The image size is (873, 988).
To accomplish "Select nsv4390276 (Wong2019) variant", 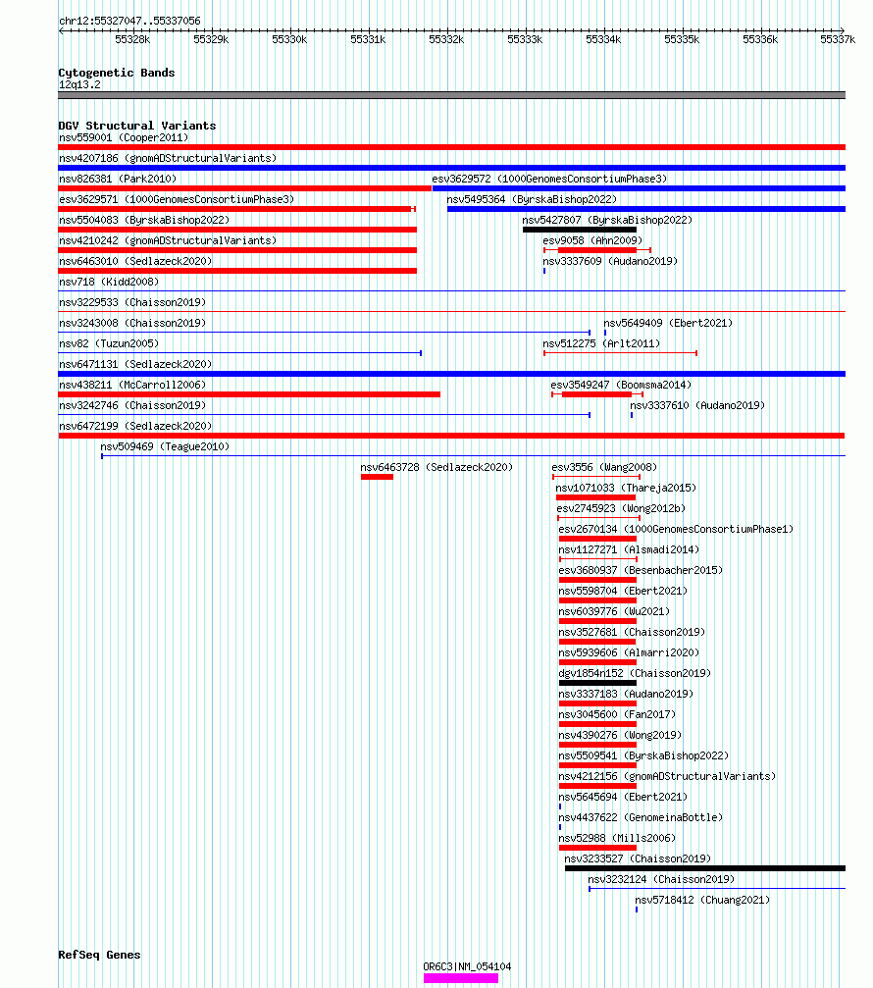I will pyautogui.click(x=621, y=735).
